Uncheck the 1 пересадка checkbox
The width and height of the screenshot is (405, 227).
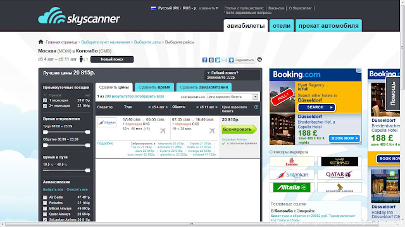[x=45, y=100]
